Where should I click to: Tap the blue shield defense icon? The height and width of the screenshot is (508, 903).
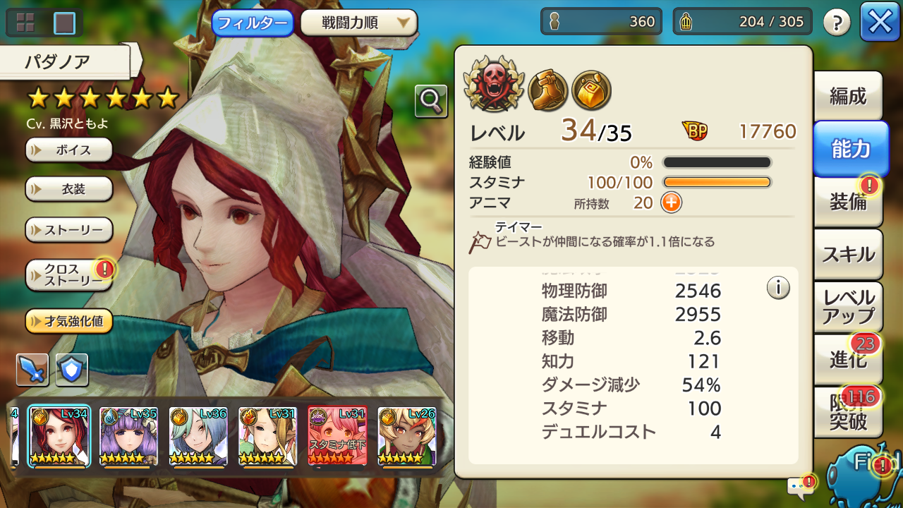point(72,370)
